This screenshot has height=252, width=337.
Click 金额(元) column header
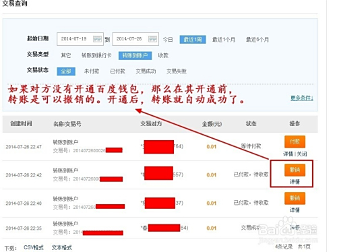[x=212, y=124]
